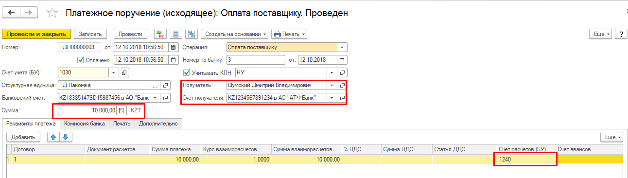The width and height of the screenshot is (628, 178).
Task: Click Провести и закрыть
Action: [x=37, y=34]
